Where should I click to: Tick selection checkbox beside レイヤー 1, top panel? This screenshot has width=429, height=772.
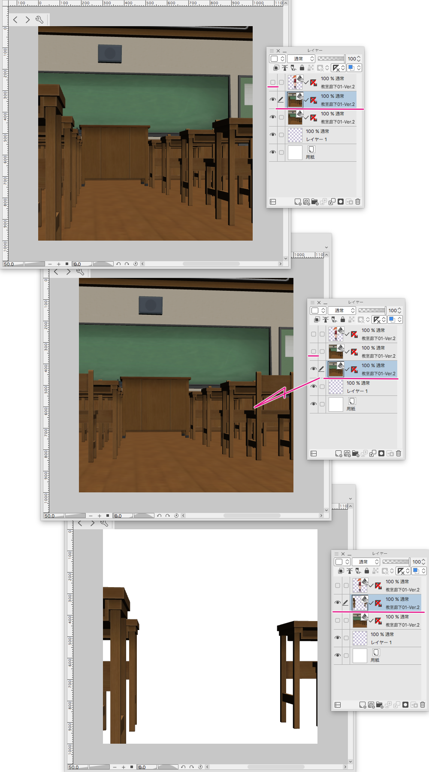(x=281, y=135)
